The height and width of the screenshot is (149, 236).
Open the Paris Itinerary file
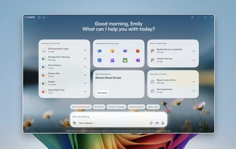tap(54, 65)
